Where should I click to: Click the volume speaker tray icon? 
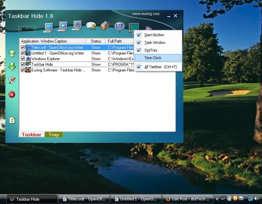[257, 199]
